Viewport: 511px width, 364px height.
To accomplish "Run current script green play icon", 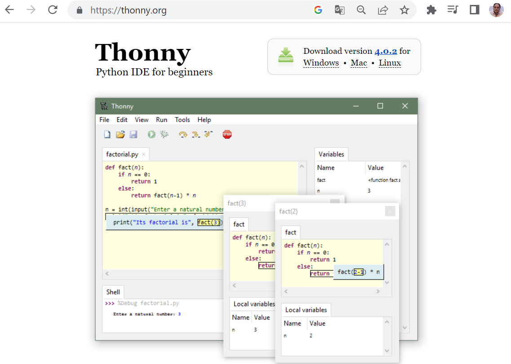I will [x=151, y=135].
